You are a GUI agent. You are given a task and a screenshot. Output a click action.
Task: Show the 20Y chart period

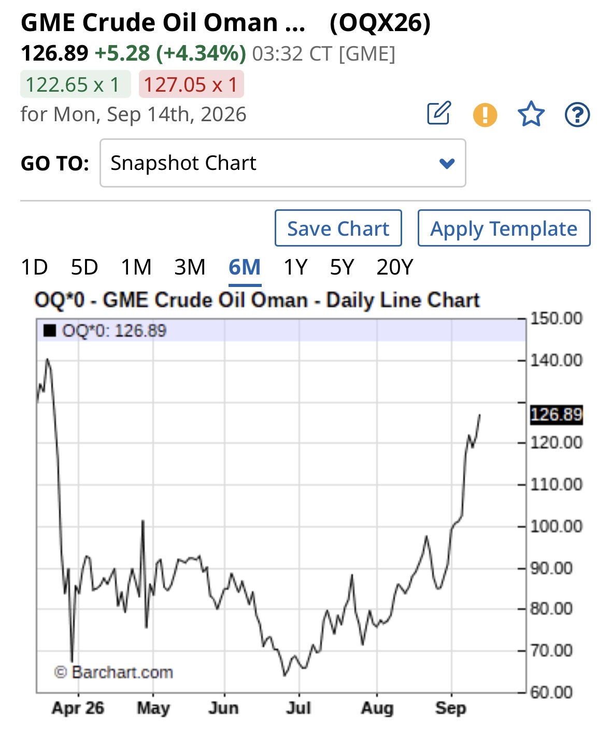tap(395, 267)
